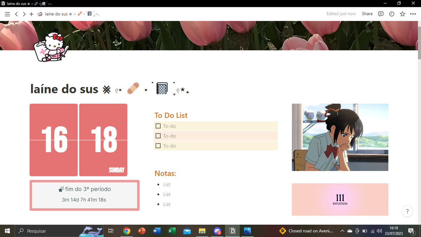Viewport: 421px width, 237px height.
Task: Open File Explorer from the taskbar
Action: (202, 231)
